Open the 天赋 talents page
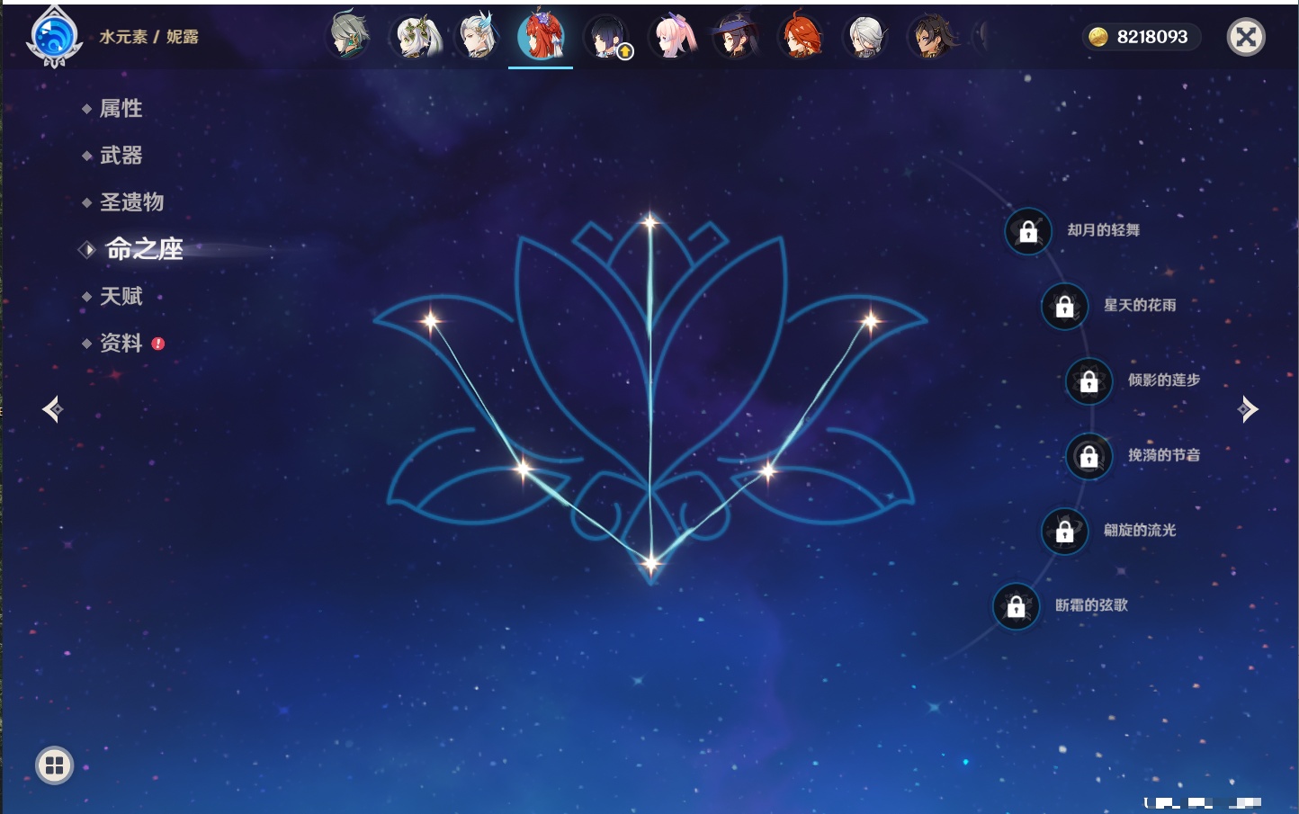 (121, 296)
